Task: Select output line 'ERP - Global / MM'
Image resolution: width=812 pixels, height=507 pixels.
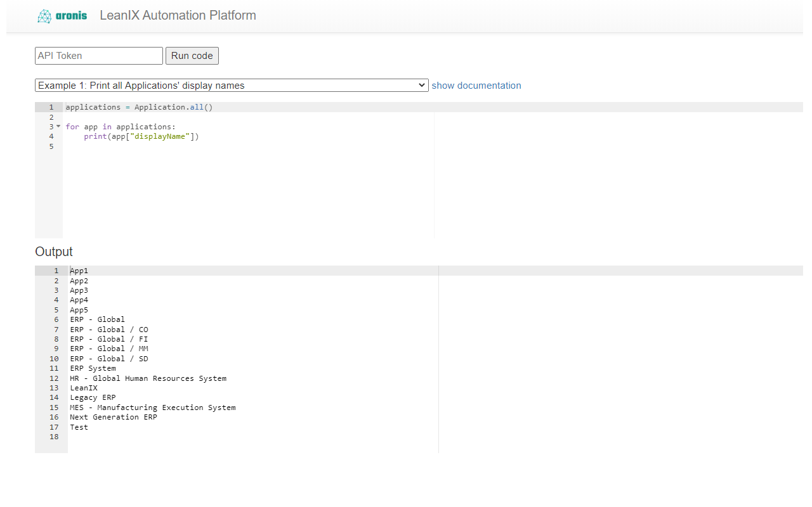Action: (109, 349)
